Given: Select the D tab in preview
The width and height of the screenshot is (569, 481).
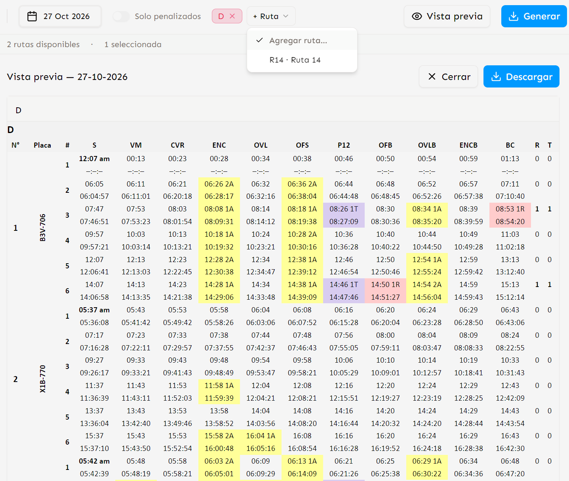Looking at the screenshot, I should click(18, 110).
